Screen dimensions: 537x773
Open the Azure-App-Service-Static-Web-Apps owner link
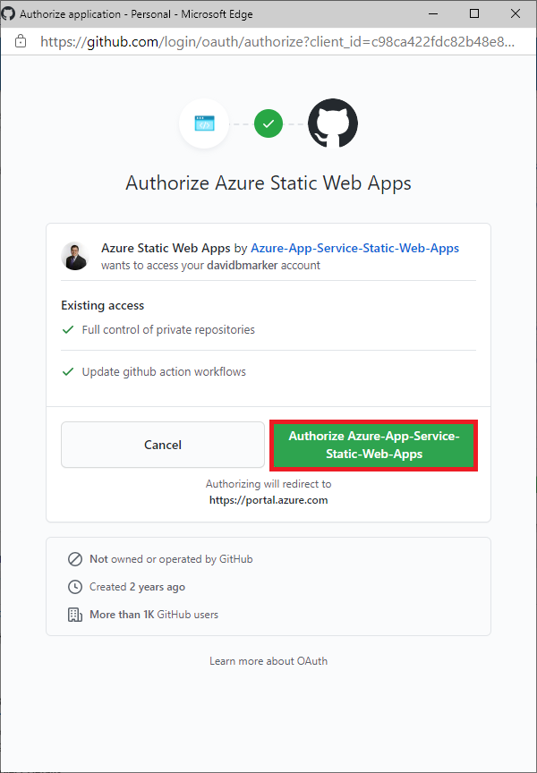(355, 248)
